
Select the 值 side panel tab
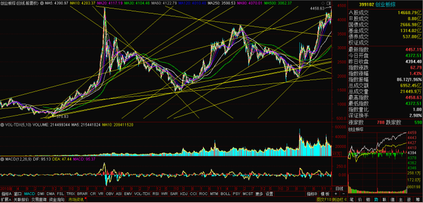coord(393,200)
